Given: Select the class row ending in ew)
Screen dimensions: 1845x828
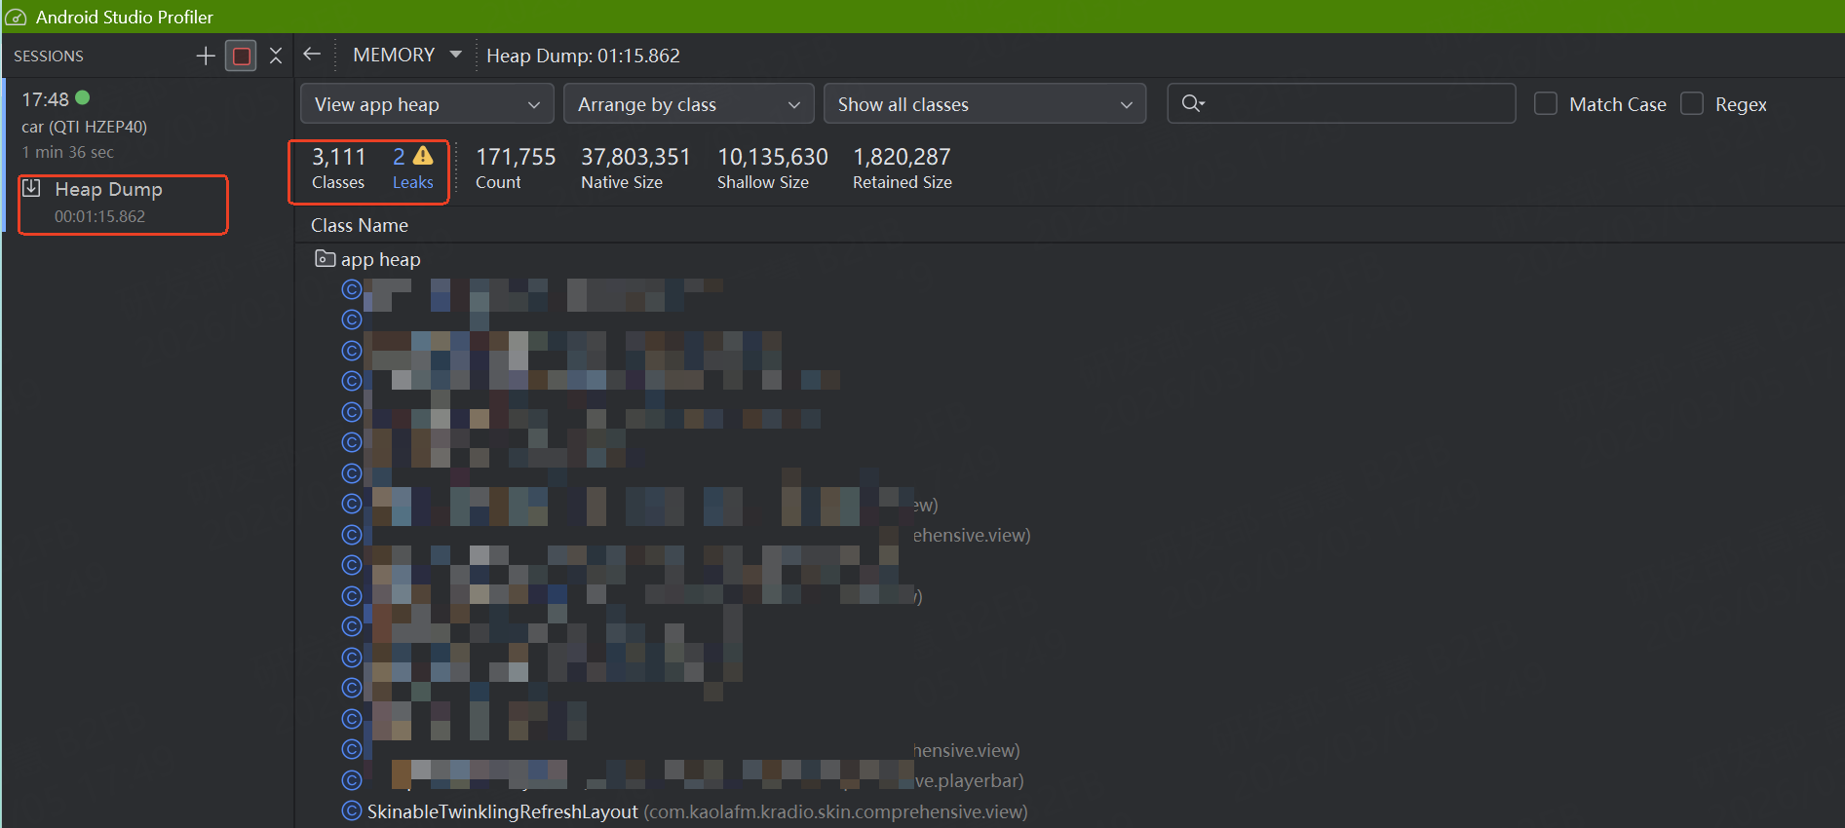Looking at the screenshot, I should 1069,505.
